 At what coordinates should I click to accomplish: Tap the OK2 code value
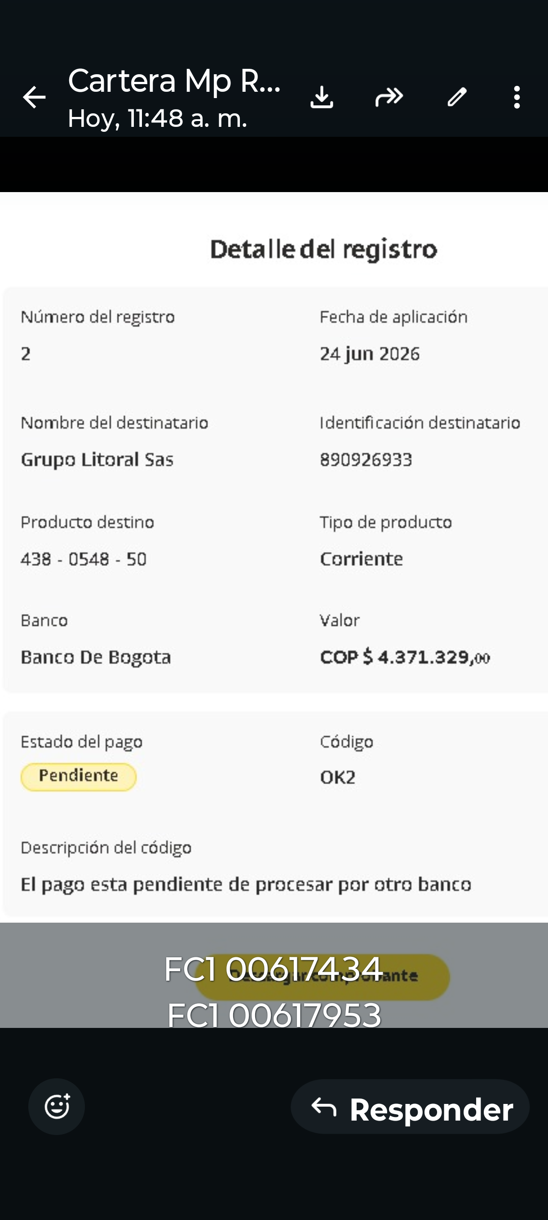(338, 778)
